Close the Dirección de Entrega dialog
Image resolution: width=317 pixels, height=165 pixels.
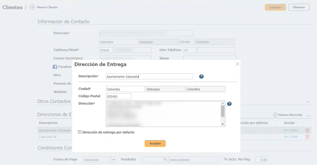[238, 64]
